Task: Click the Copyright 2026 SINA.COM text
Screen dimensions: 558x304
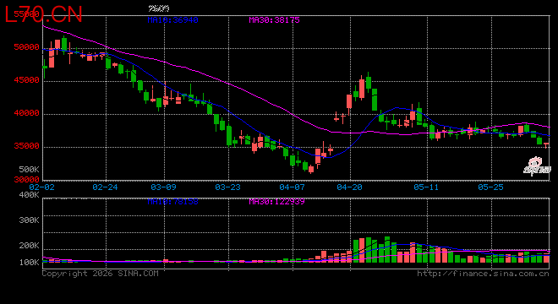Action: (101, 274)
